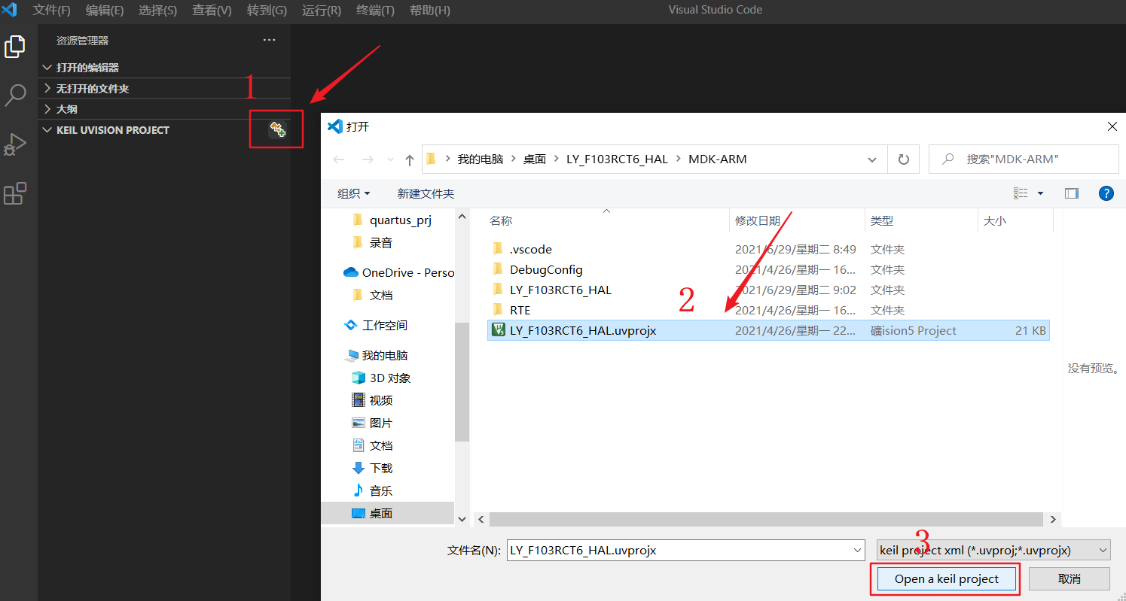Screen dimensions: 1126x601
Task: Open the 组织 organize dropdown
Action: 354,193
